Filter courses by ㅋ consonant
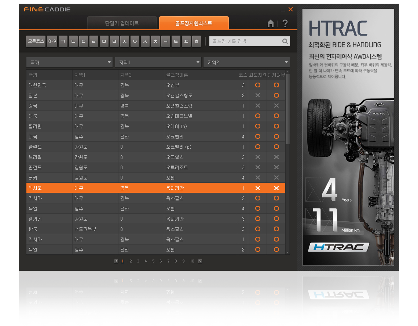 tap(165, 41)
